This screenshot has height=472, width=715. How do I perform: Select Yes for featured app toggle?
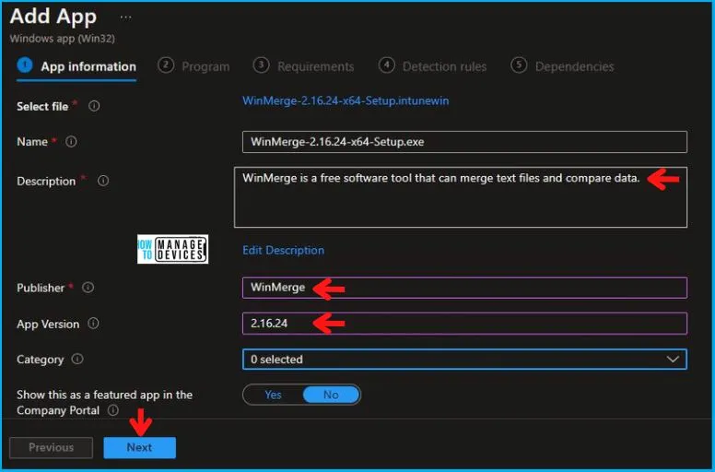273,395
